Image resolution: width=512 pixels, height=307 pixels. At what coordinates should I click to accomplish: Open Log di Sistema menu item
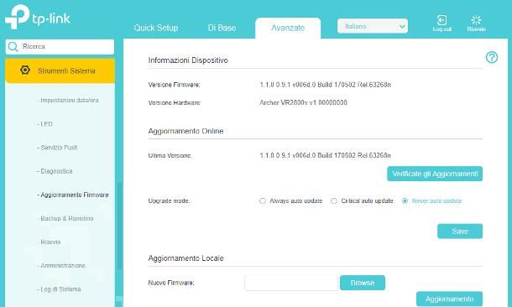click(x=59, y=289)
